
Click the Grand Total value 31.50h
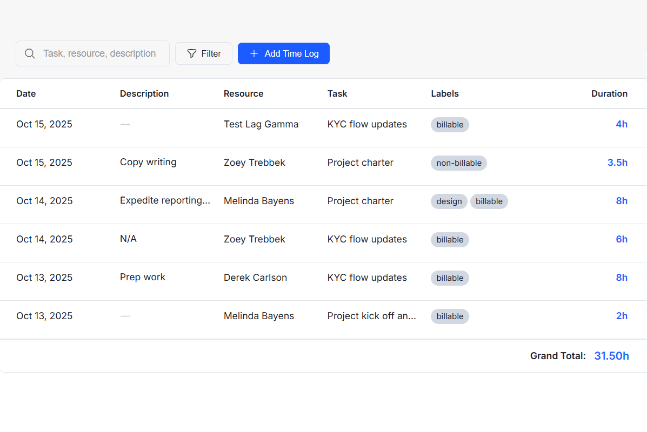(x=611, y=355)
